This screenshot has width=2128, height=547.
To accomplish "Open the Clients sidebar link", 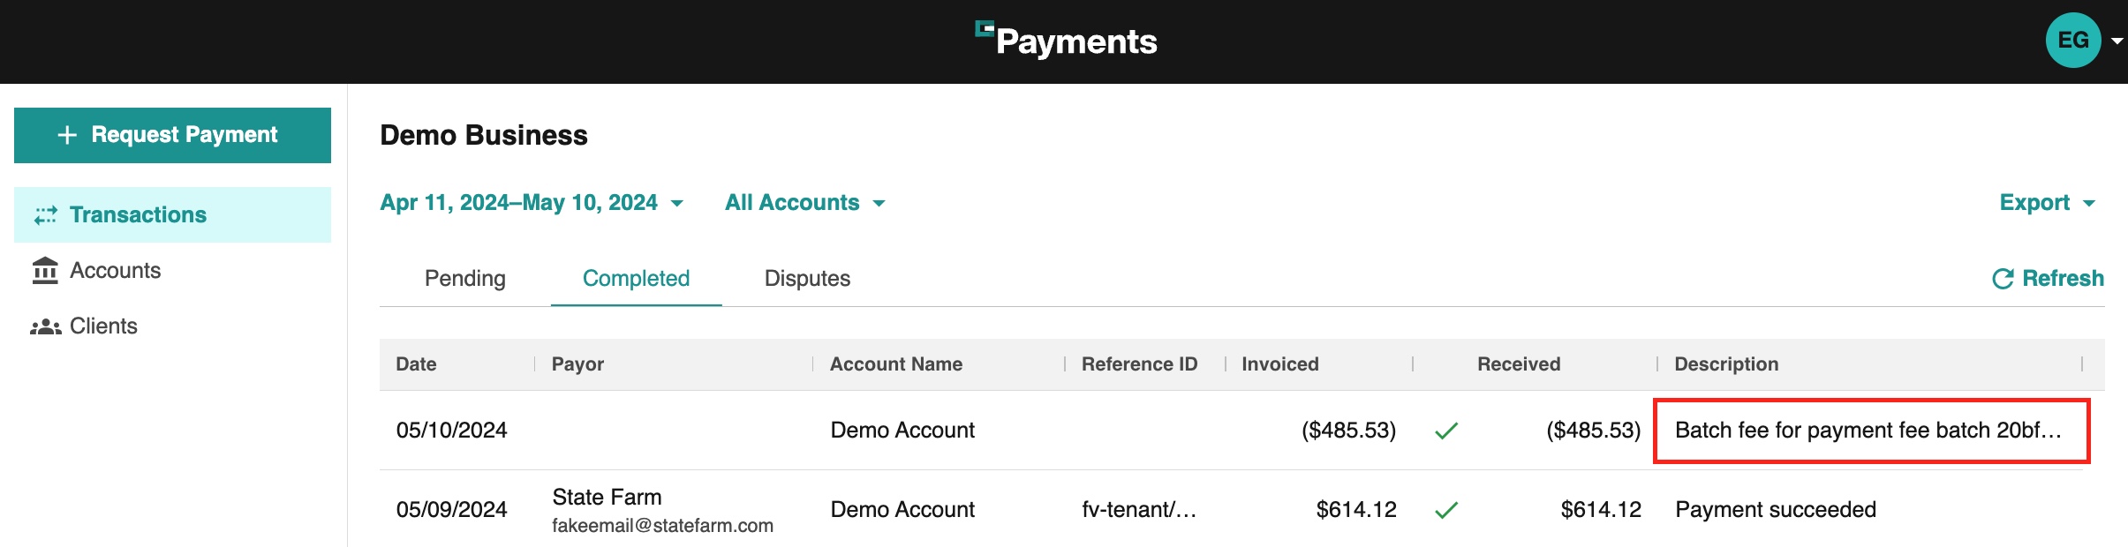I will pos(103,326).
